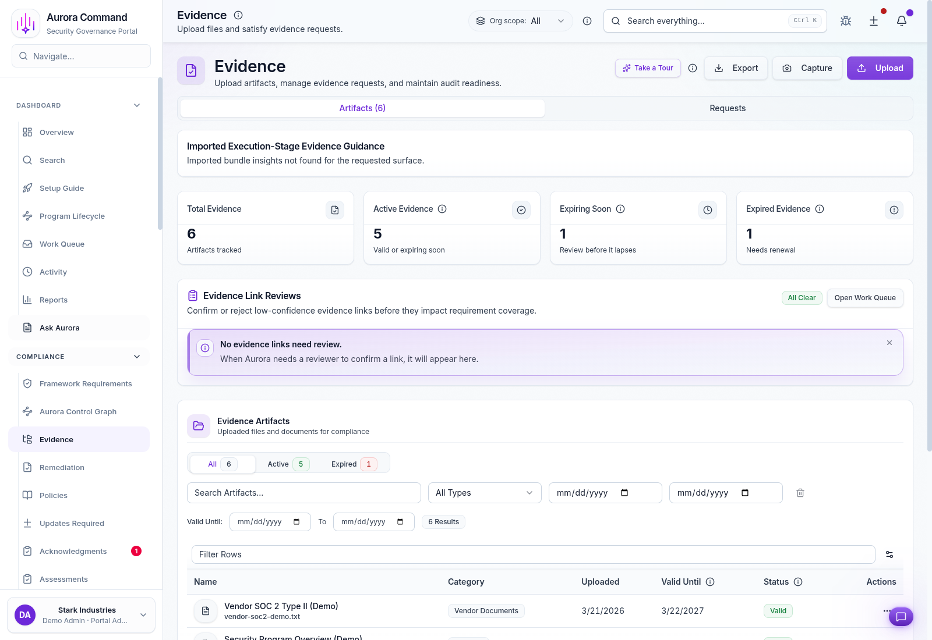
Task: Expand the All Types dropdown
Action: tap(484, 493)
